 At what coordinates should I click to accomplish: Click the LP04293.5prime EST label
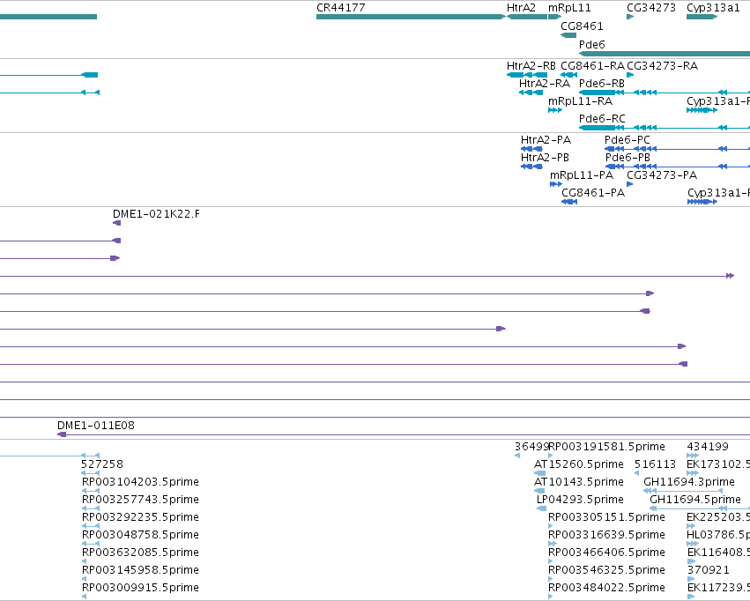[580, 499]
